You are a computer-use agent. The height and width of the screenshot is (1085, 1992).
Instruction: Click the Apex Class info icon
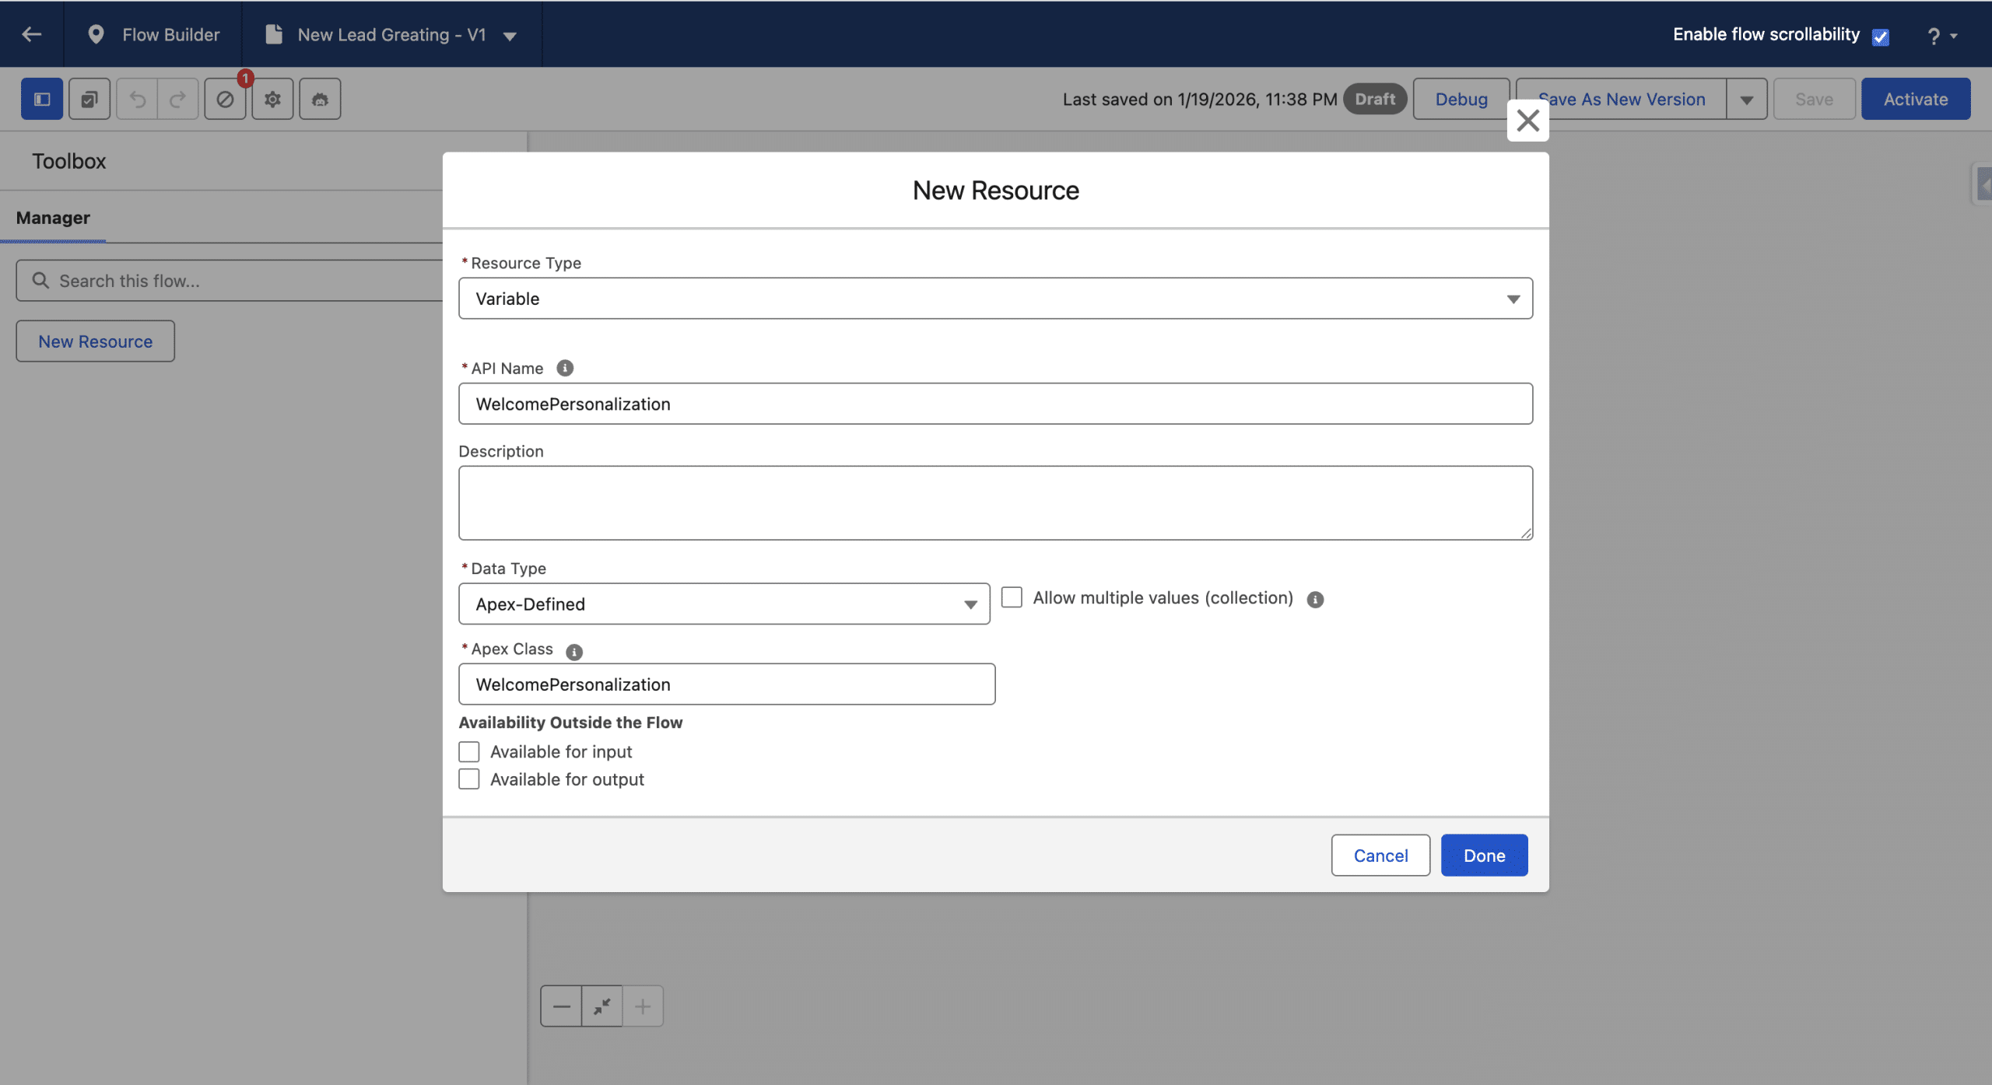coord(574,652)
